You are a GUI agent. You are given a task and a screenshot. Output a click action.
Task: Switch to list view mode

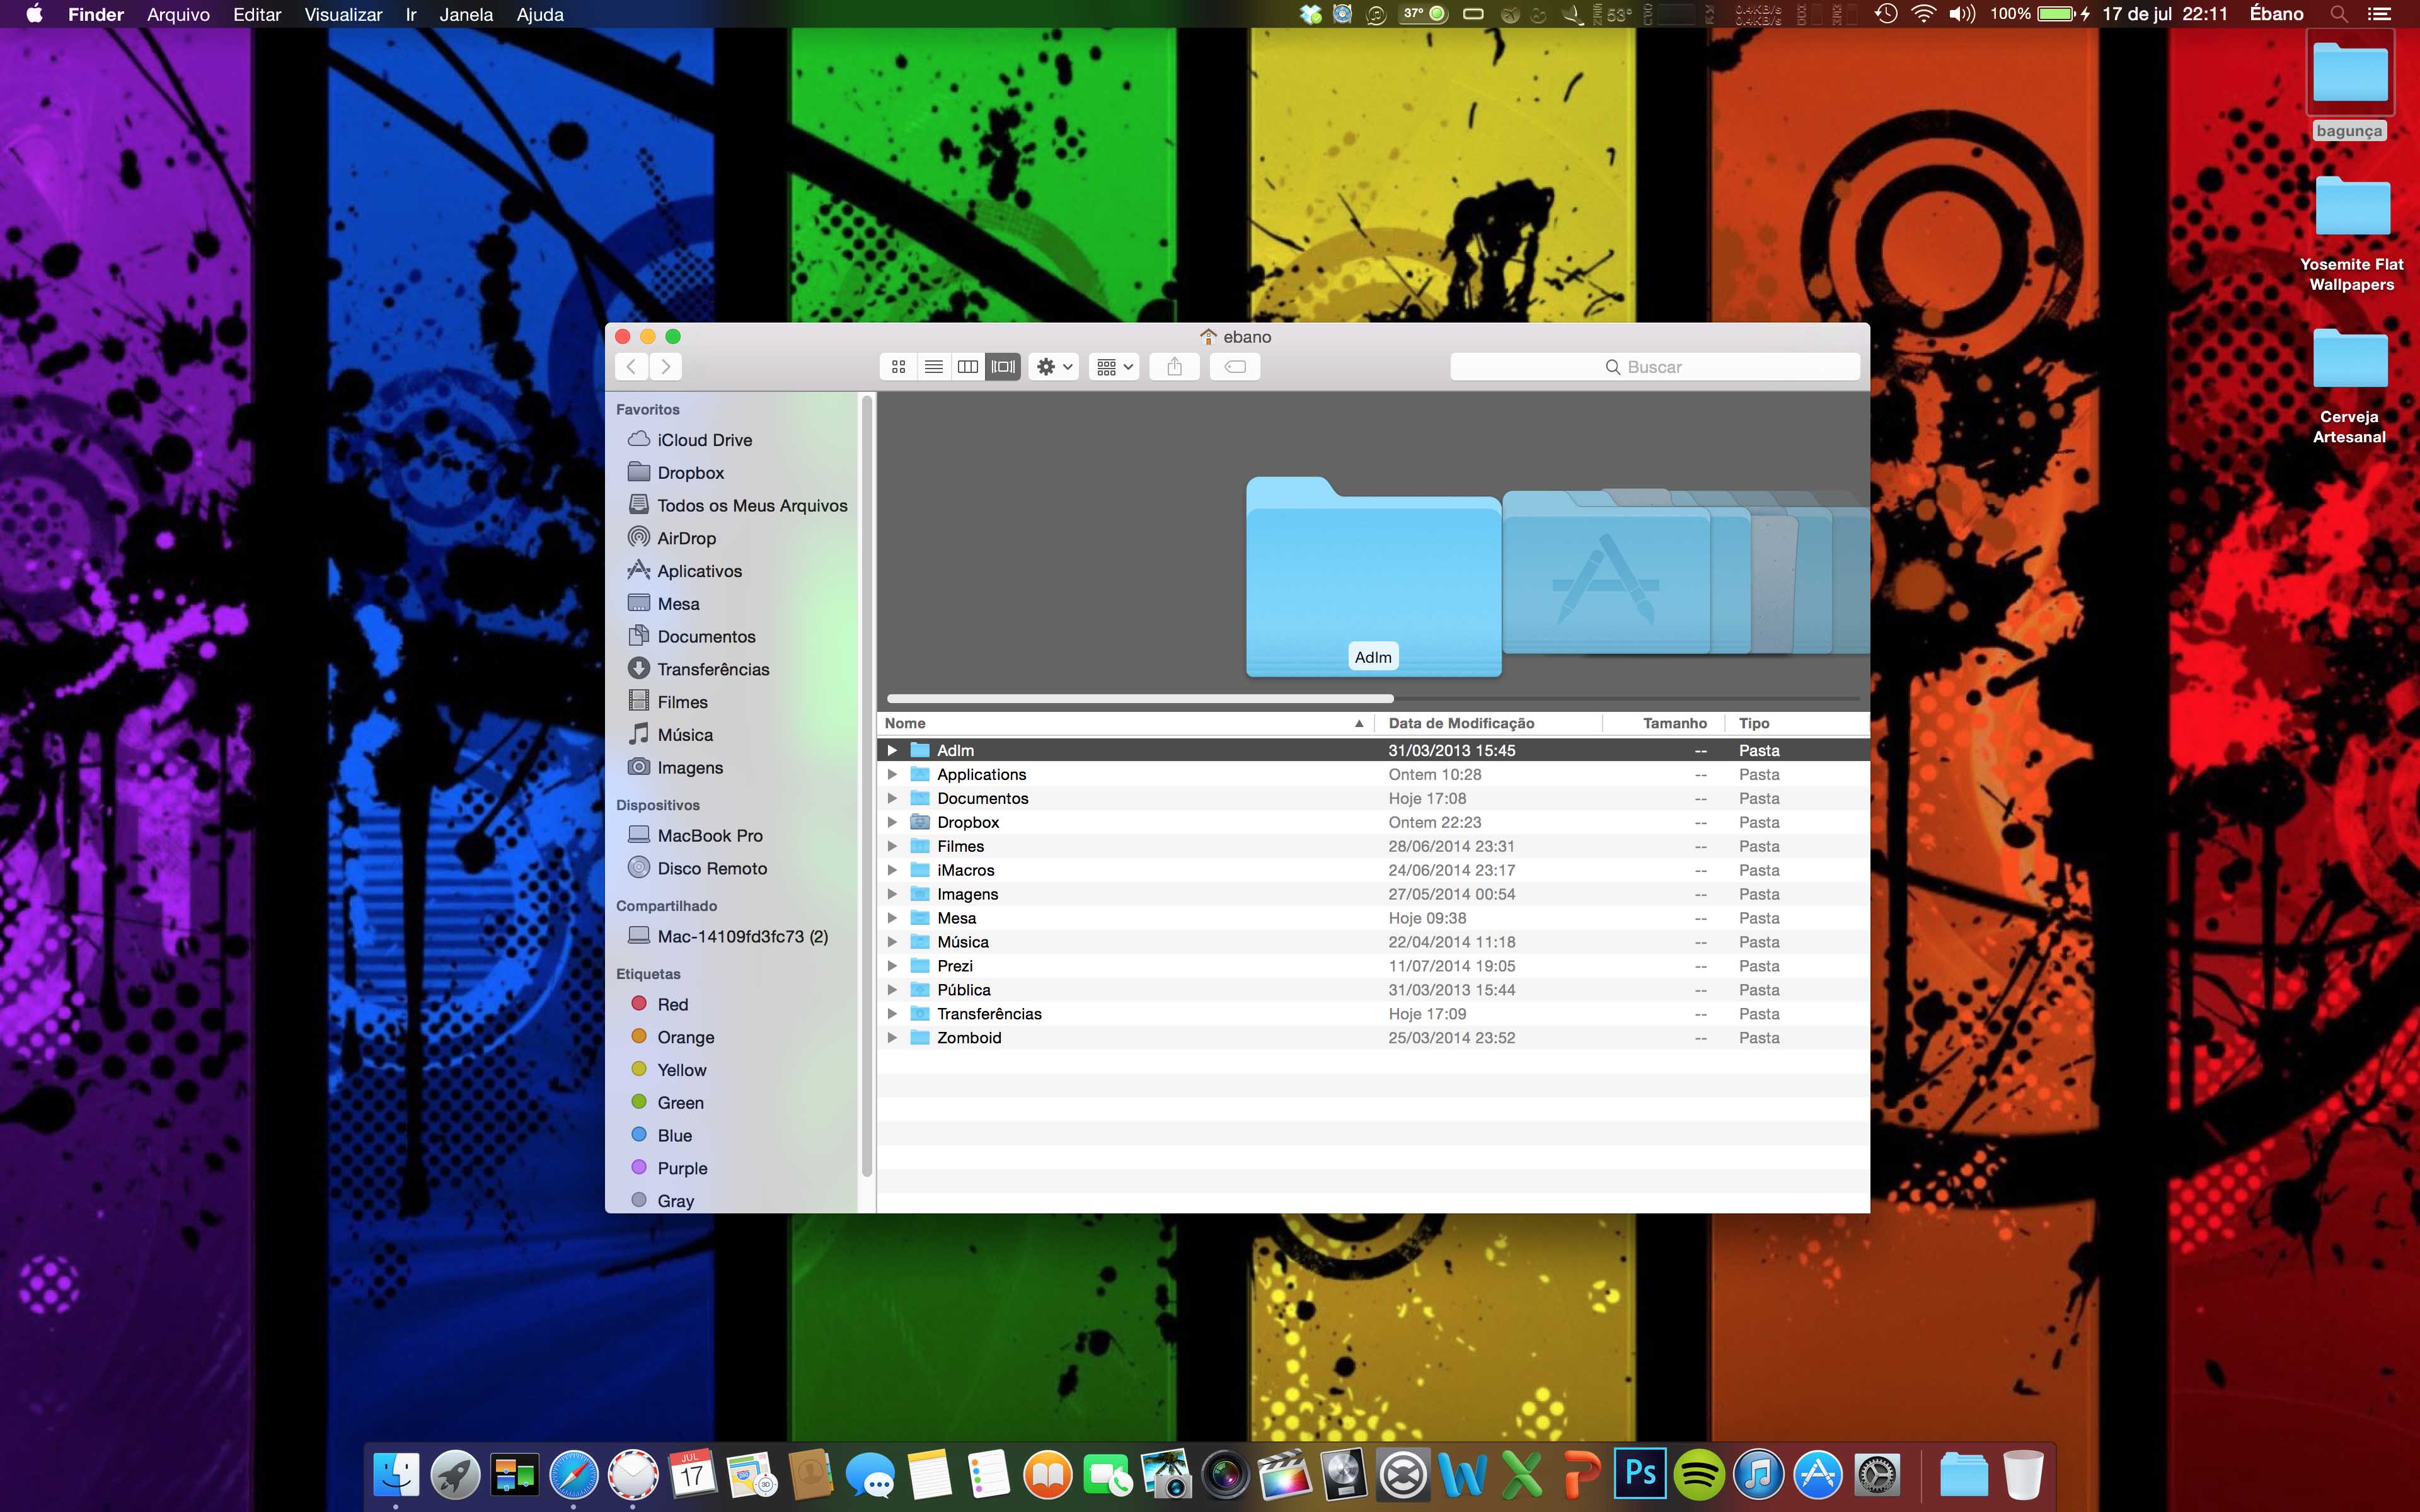tap(933, 367)
